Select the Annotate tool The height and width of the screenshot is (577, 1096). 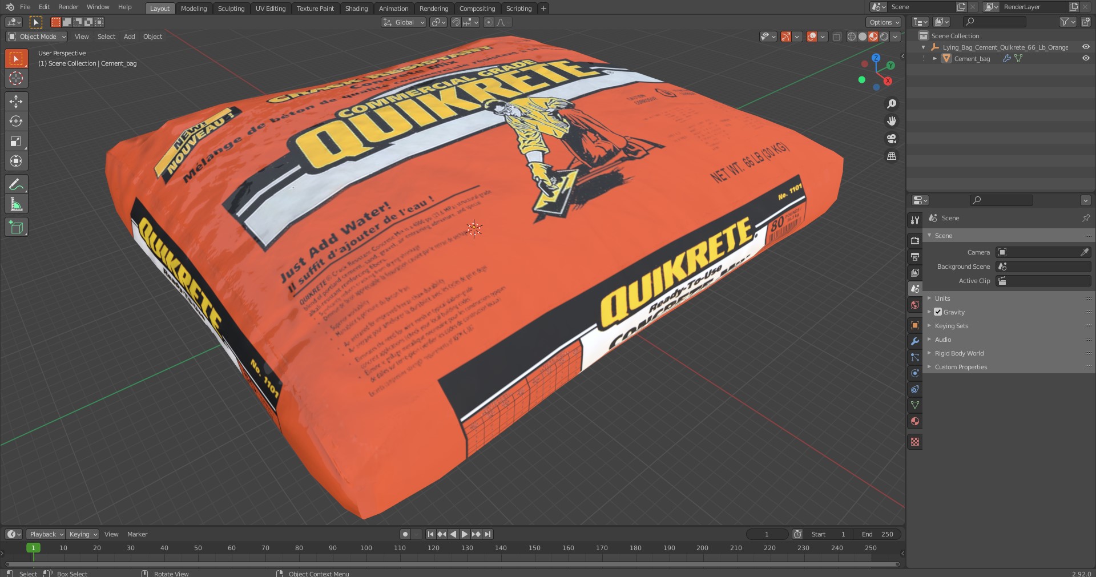(16, 184)
